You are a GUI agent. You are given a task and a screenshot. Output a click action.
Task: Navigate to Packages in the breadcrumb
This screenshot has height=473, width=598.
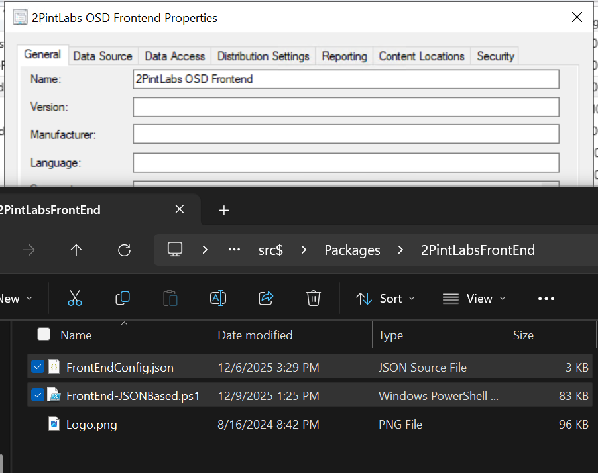[352, 250]
